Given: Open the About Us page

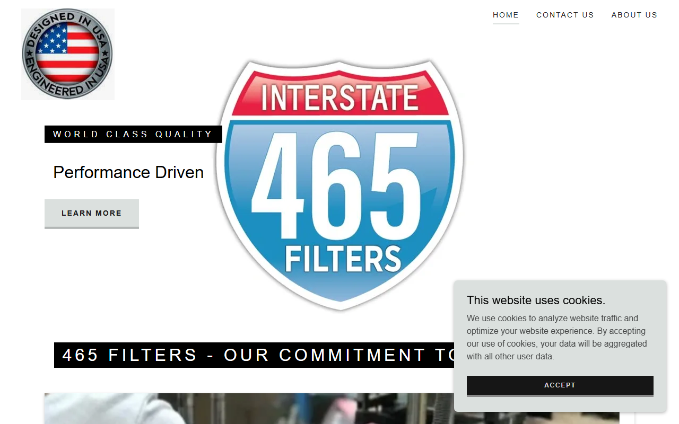Looking at the screenshot, I should tap(634, 15).
